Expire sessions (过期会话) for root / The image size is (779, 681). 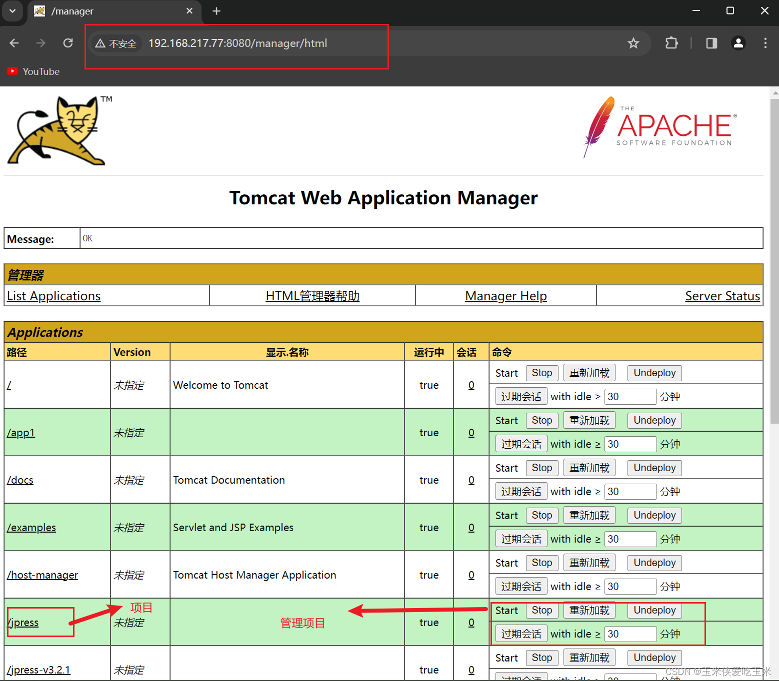point(521,397)
